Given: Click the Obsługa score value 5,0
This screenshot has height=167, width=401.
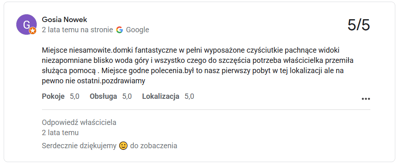Looking at the screenshot, I should pyautogui.click(x=127, y=96).
